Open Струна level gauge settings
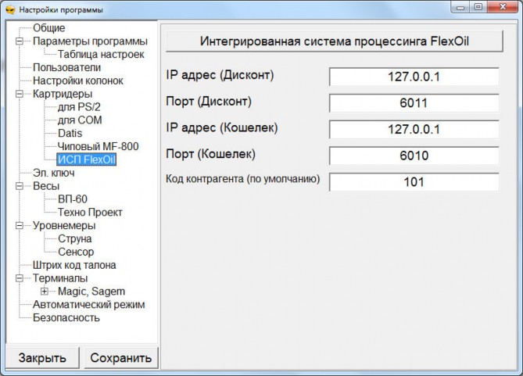 coord(75,239)
